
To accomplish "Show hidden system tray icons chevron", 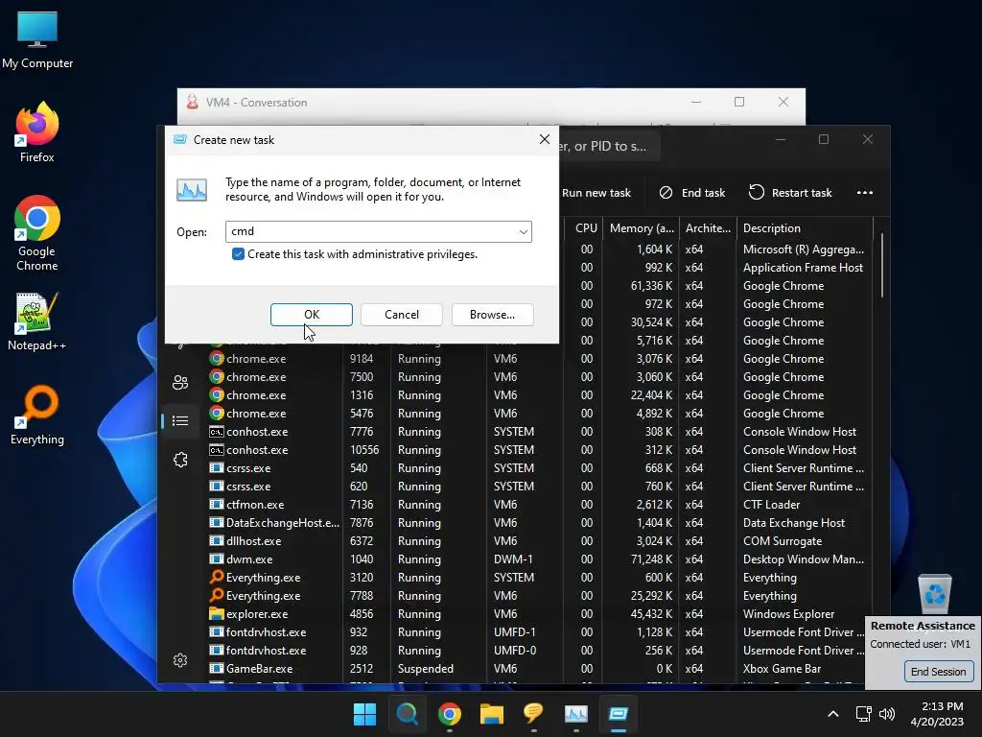I will point(833,714).
